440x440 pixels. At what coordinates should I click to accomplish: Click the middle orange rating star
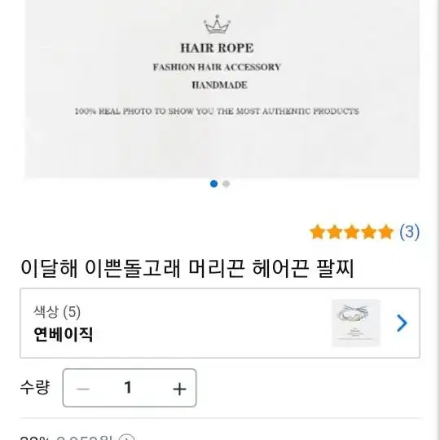click(352, 232)
